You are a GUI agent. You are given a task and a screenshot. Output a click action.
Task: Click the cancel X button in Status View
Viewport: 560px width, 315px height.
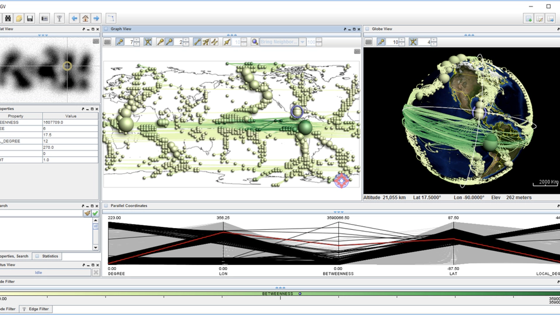click(x=96, y=272)
